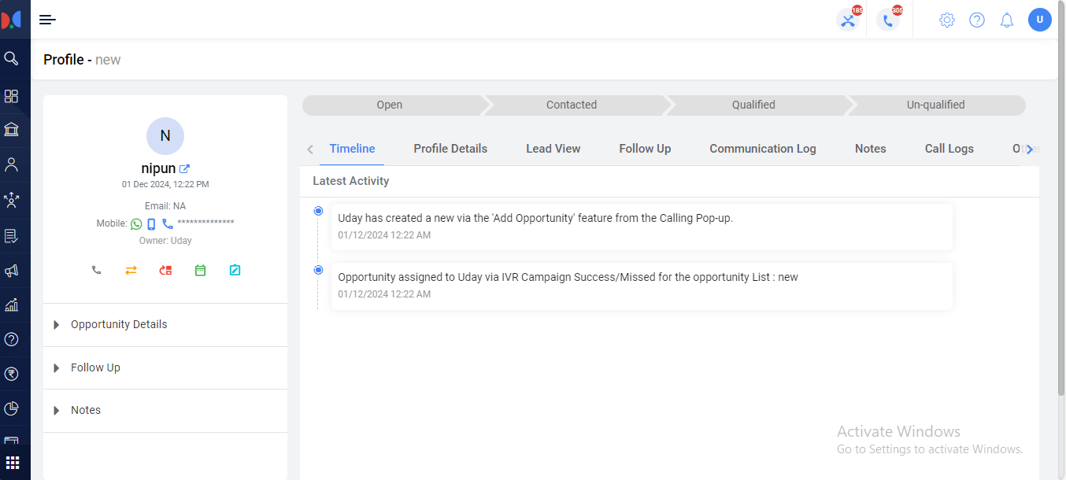1066x480 pixels.
Task: Open the rupee icon in left sidebar
Action: click(x=12, y=374)
